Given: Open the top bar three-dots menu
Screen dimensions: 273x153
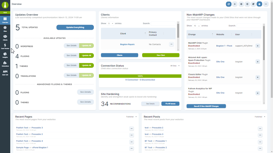Looking at the screenshot, I should [266, 4].
